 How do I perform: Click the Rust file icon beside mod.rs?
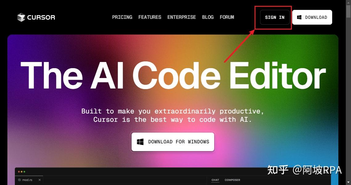[x=19, y=180]
